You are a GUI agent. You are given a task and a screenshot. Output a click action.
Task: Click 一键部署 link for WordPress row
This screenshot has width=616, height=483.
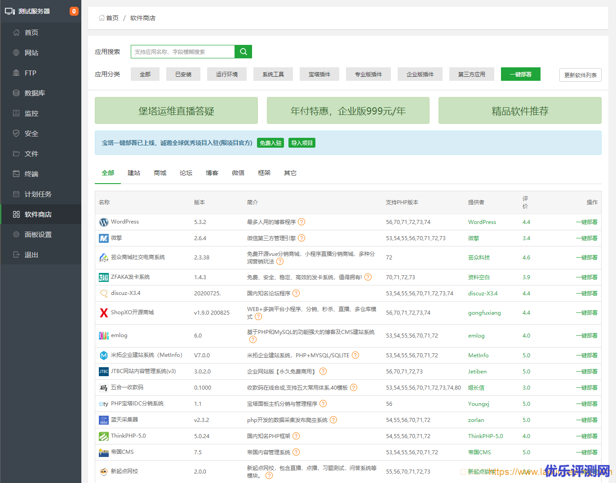pos(587,222)
